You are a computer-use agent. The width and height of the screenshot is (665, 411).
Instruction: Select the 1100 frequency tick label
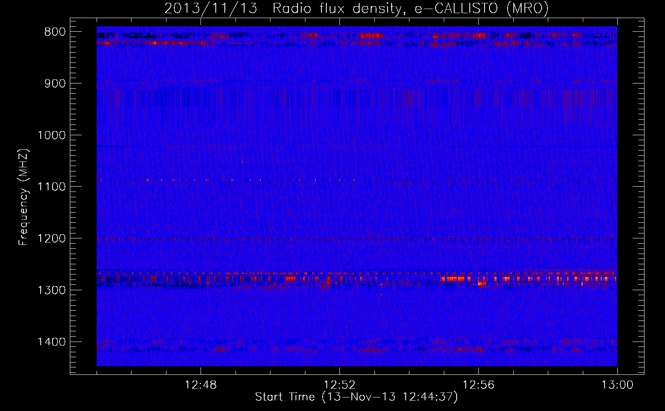[51, 187]
